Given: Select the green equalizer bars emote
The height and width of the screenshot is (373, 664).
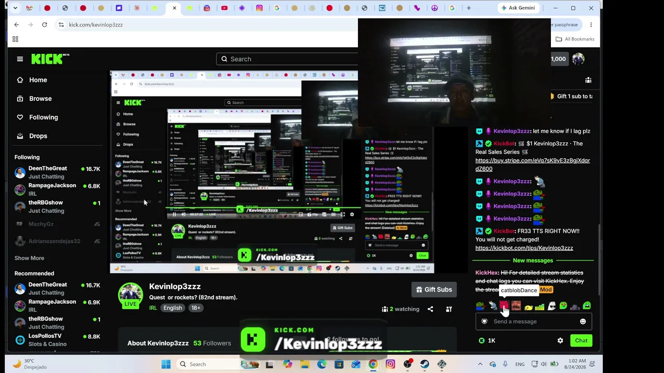Looking at the screenshot, I should click(539, 307).
